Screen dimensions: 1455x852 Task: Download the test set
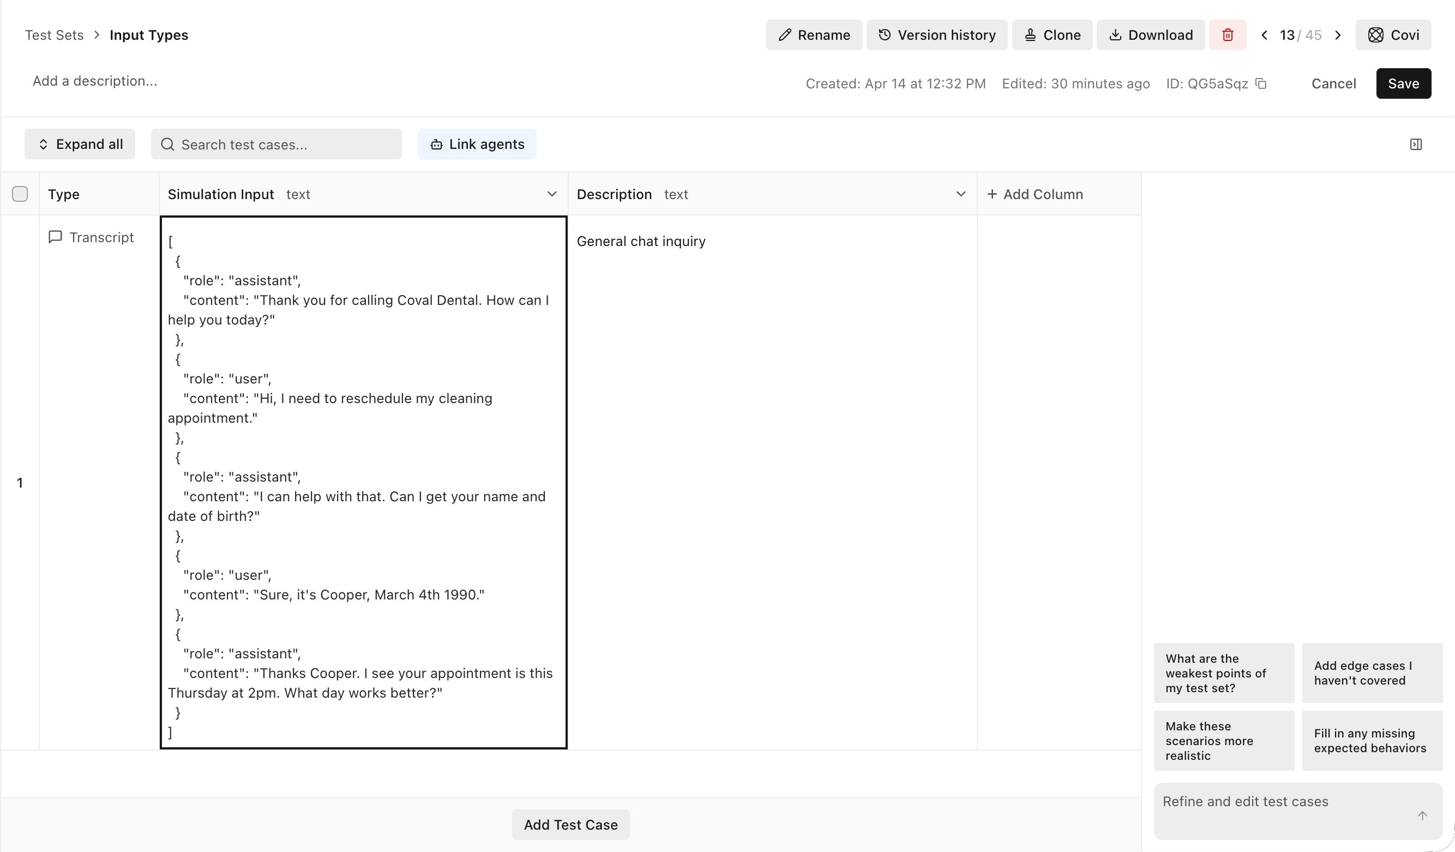(1150, 35)
